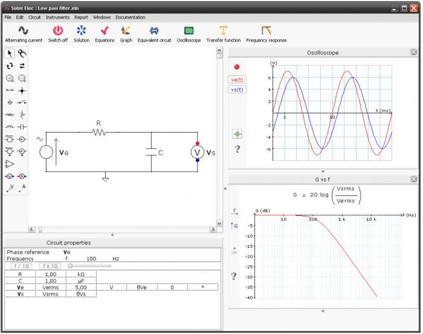Open the Frequency response tool
The width and height of the screenshot is (423, 334).
click(266, 30)
